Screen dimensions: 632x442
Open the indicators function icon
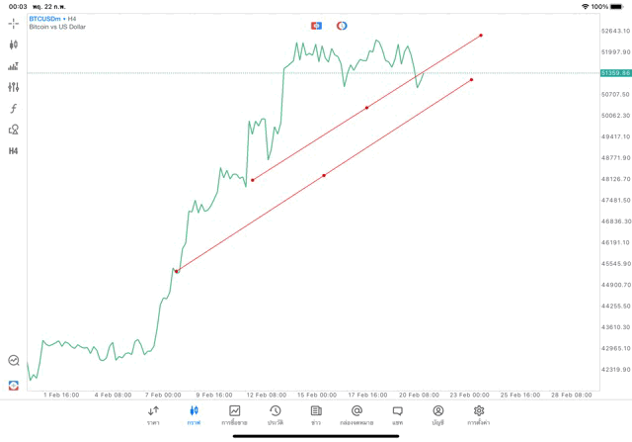(14, 108)
